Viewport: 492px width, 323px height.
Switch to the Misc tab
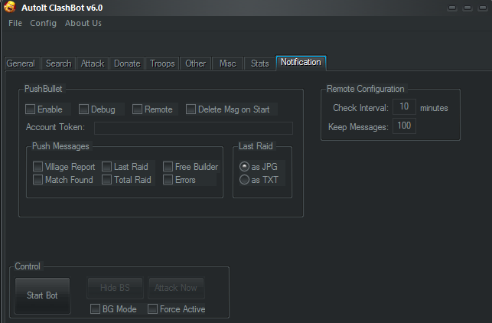pos(228,64)
